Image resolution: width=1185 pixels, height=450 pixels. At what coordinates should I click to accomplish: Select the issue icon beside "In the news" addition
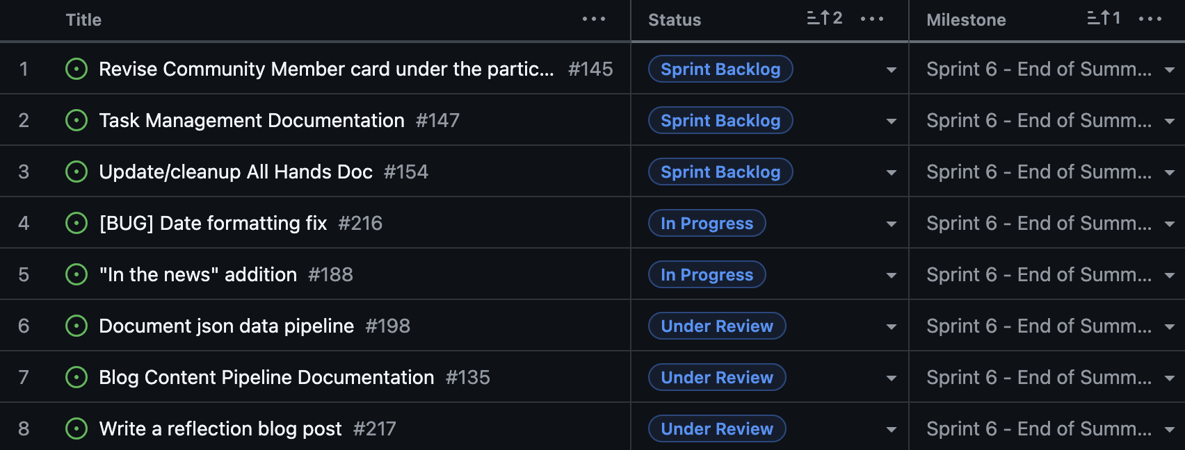click(76, 274)
